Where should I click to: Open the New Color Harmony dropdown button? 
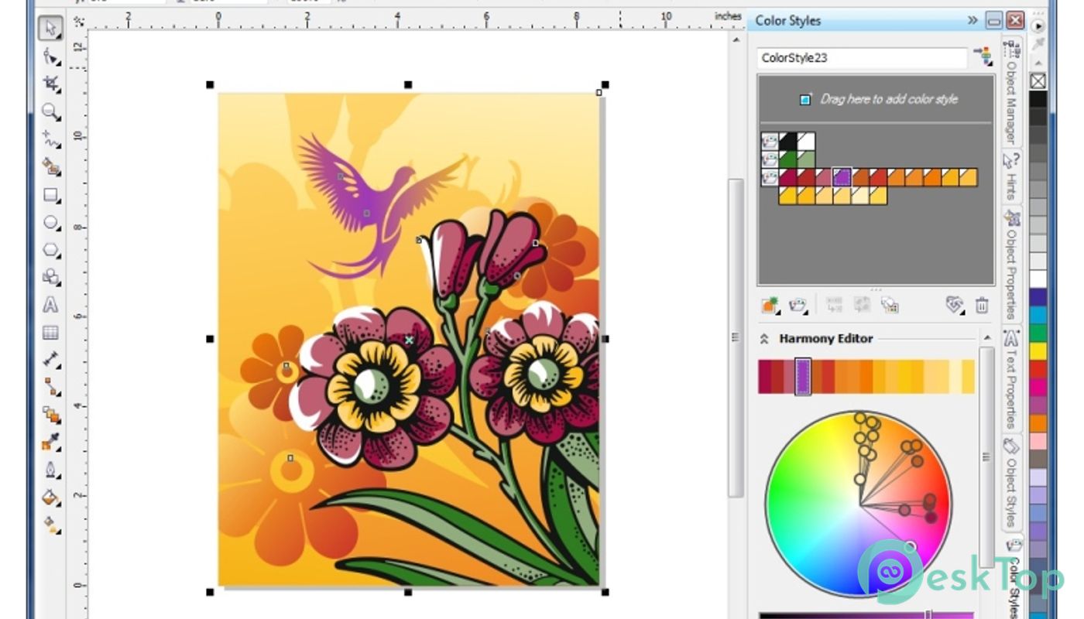pyautogui.click(x=798, y=306)
